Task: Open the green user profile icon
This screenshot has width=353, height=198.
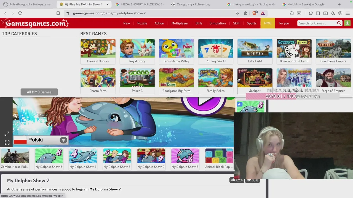Action: (347, 23)
